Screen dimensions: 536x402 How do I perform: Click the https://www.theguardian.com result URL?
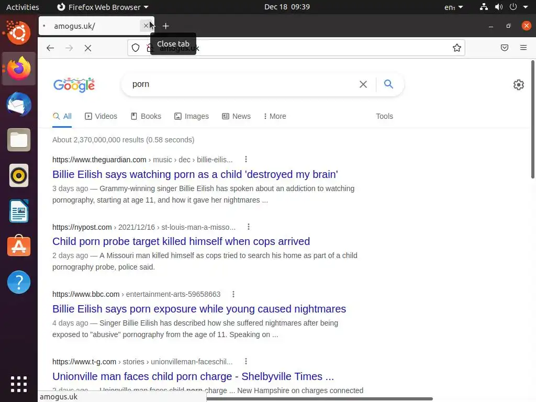click(99, 160)
